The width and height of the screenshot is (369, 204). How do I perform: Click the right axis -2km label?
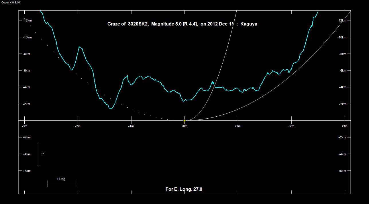click(x=342, y=104)
